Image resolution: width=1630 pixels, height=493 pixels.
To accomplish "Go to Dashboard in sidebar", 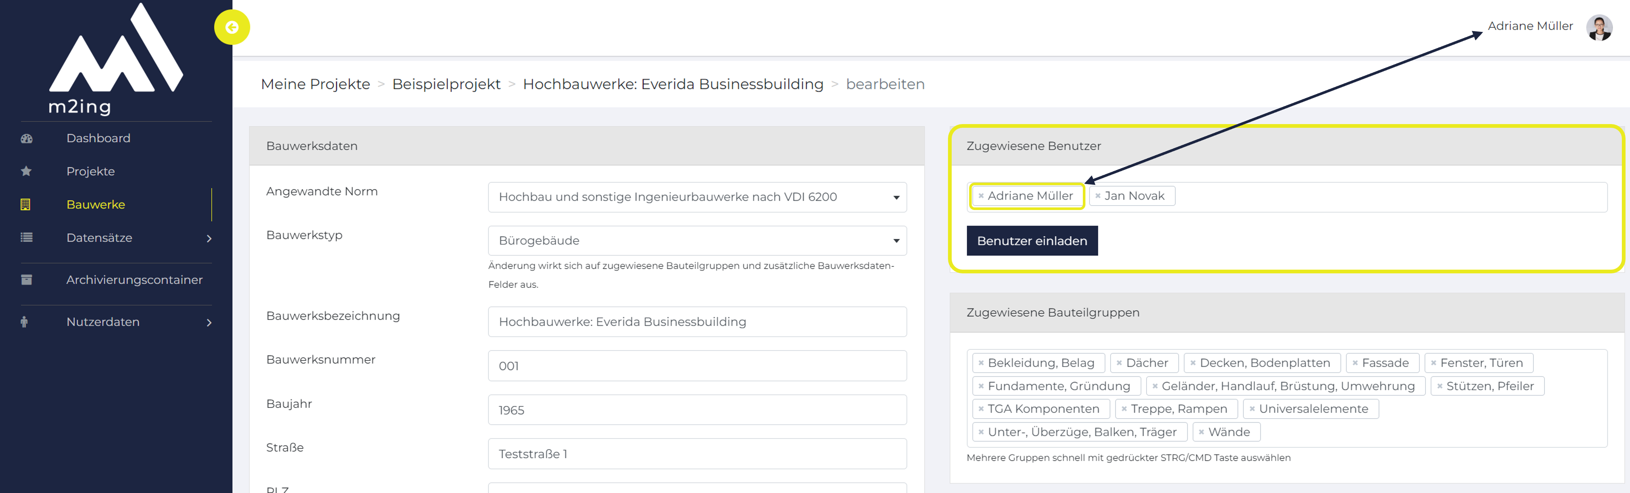I will [x=98, y=139].
